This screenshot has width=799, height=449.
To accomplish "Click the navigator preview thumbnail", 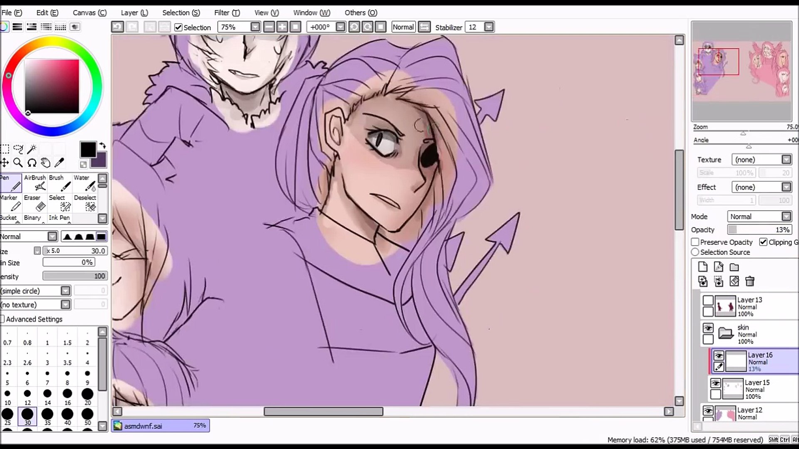I will [742, 72].
